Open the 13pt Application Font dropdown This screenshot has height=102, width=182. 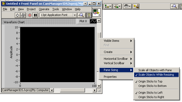coord(58,15)
